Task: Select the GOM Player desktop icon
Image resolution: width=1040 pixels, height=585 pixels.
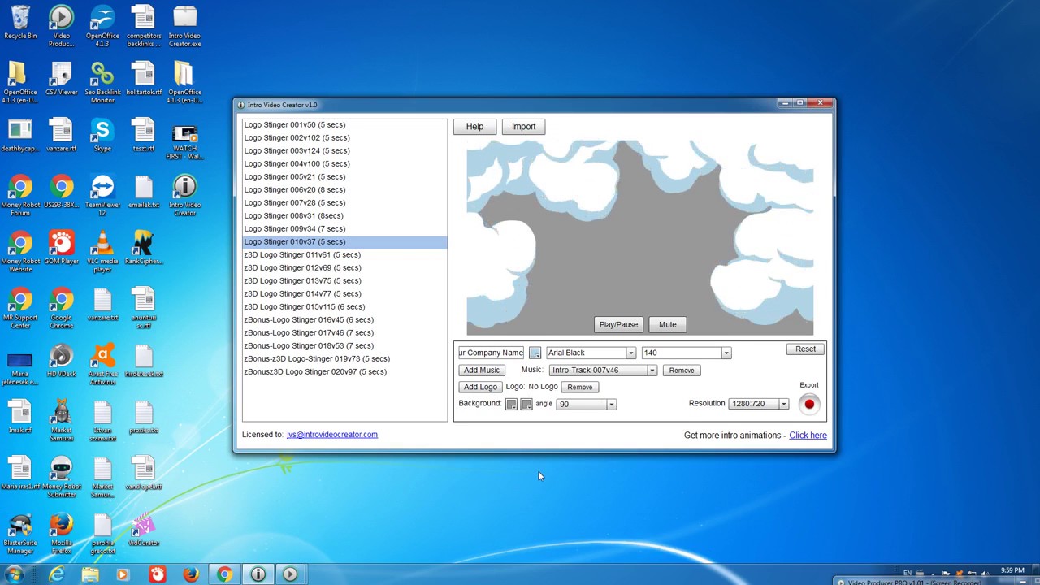Action: (x=61, y=247)
